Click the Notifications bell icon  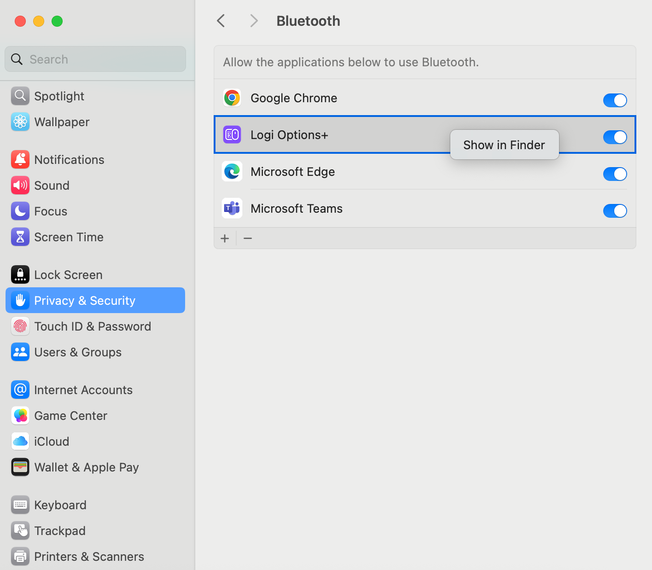20,159
